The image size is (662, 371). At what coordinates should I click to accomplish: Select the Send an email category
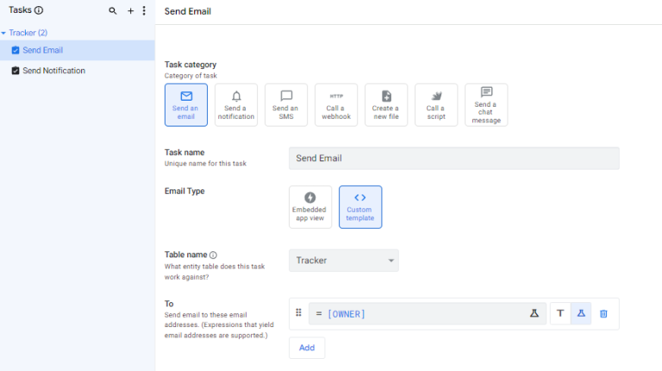tap(186, 105)
